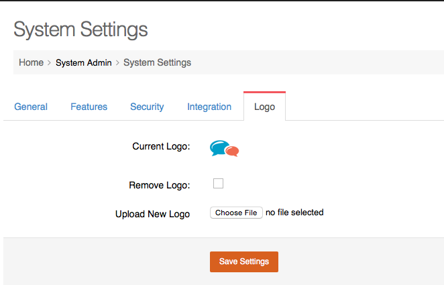Click the System Settings page heading

pyautogui.click(x=80, y=30)
